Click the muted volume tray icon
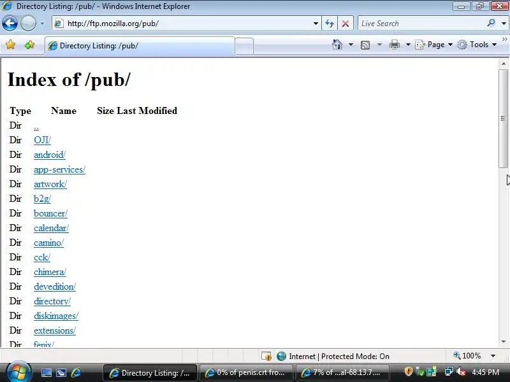This screenshot has height=382, width=510. [461, 372]
